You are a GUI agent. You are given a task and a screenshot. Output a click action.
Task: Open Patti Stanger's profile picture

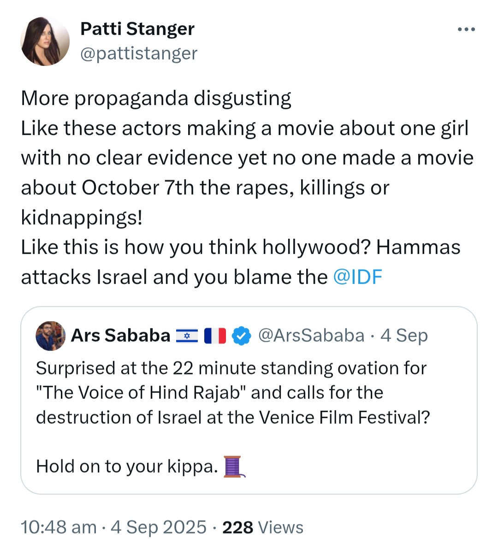pos(45,41)
